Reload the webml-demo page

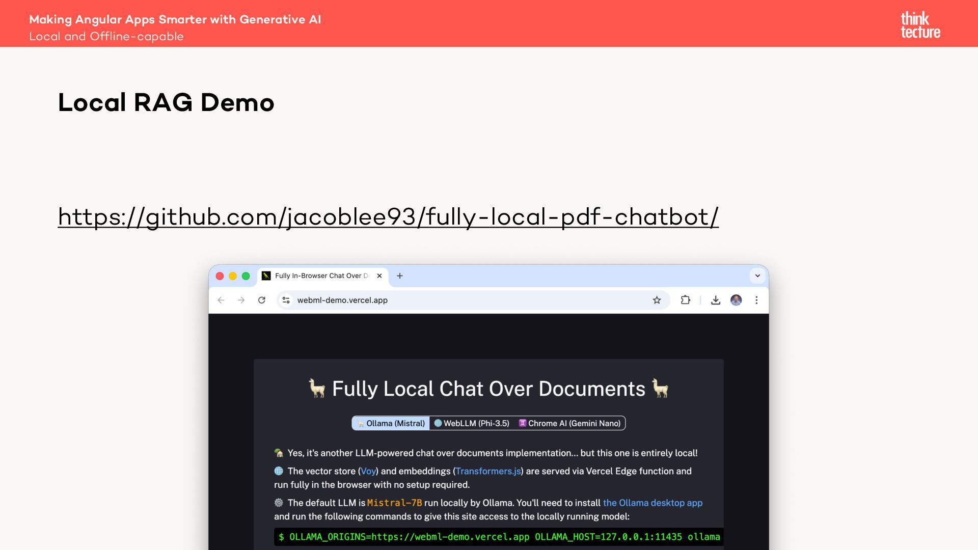pyautogui.click(x=262, y=300)
